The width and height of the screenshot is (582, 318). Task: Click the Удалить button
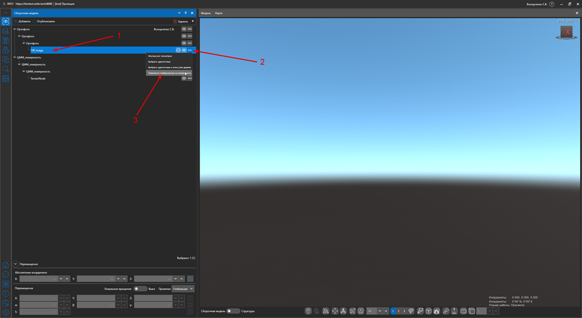pos(181,21)
